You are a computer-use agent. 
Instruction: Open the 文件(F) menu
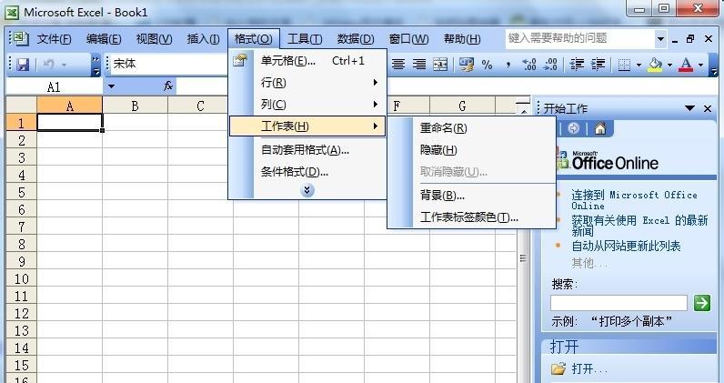(x=54, y=39)
